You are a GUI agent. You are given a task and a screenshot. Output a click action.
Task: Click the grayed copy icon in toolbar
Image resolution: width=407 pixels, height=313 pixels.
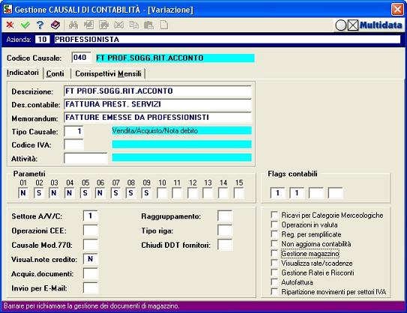[x=134, y=25]
